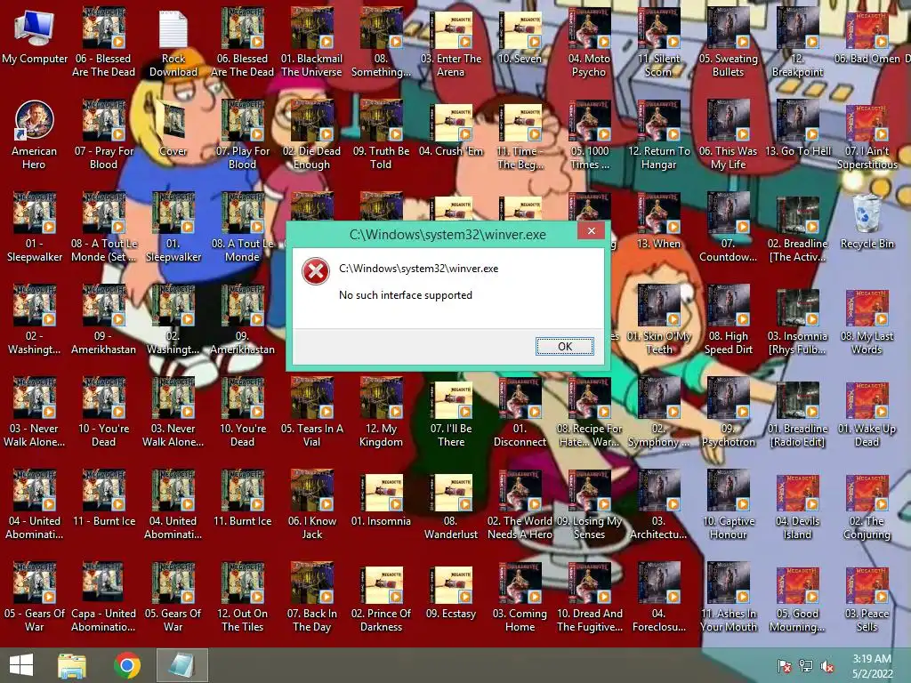Select the '12. Return To Hangar' file
Image resolution: width=911 pixels, height=683 pixels.
tap(658, 135)
